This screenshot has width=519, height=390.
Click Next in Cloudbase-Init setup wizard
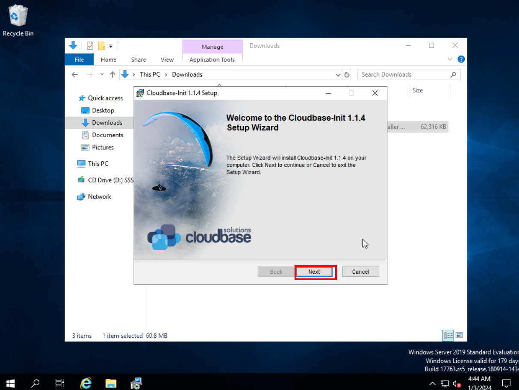pyautogui.click(x=314, y=272)
